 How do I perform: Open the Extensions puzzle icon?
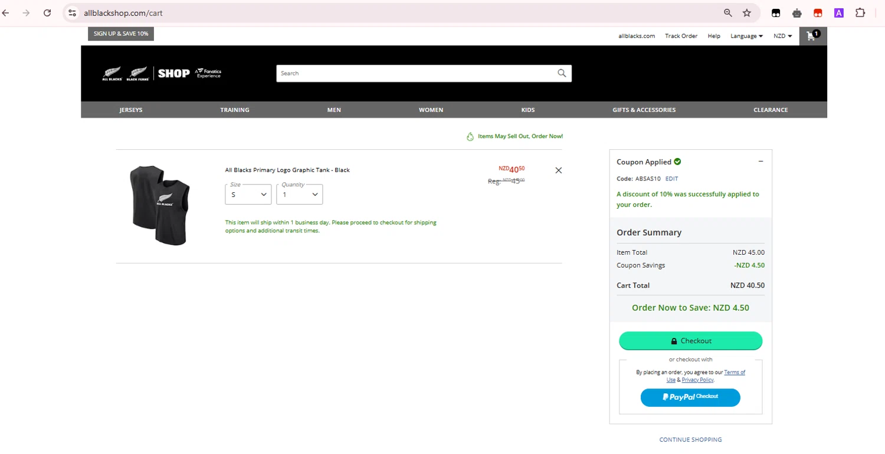click(x=860, y=13)
